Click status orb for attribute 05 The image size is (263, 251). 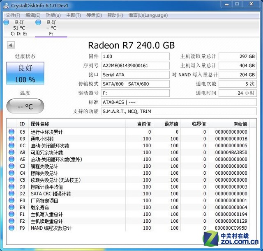(x=12, y=132)
